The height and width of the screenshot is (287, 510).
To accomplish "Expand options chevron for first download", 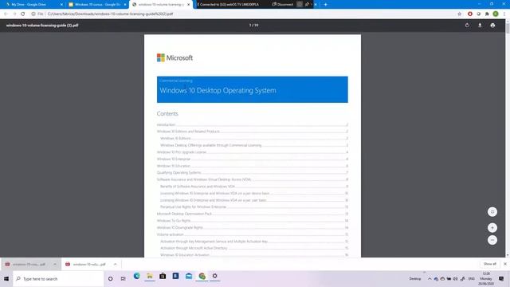I will (55, 264).
